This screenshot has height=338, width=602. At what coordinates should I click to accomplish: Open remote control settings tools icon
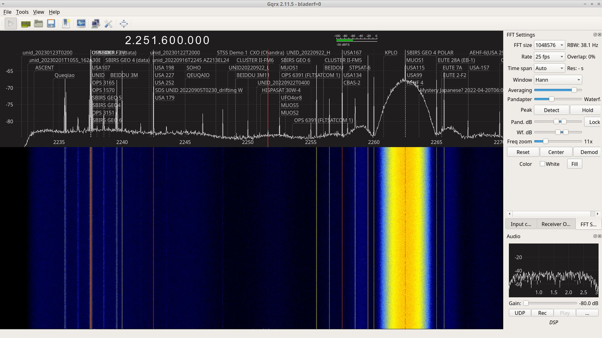coord(109,23)
